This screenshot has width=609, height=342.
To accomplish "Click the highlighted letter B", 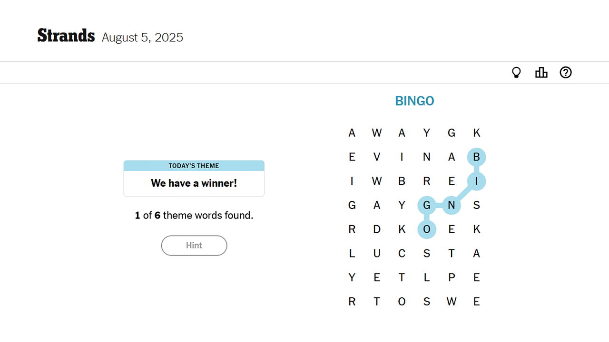I will click(476, 157).
